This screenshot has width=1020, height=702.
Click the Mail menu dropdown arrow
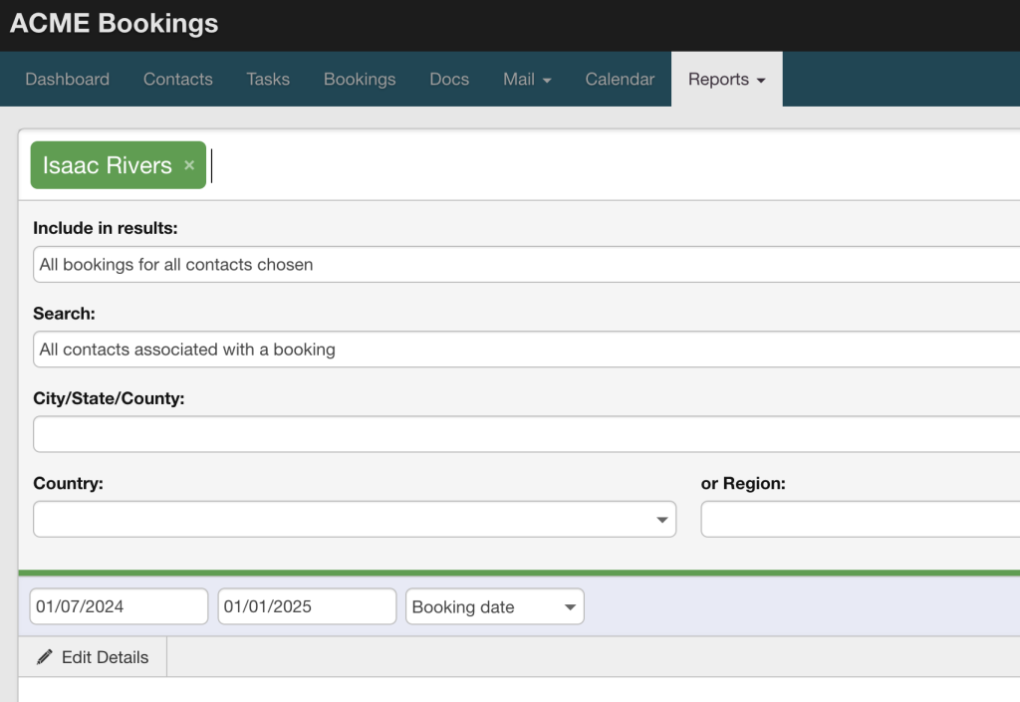[x=546, y=79]
